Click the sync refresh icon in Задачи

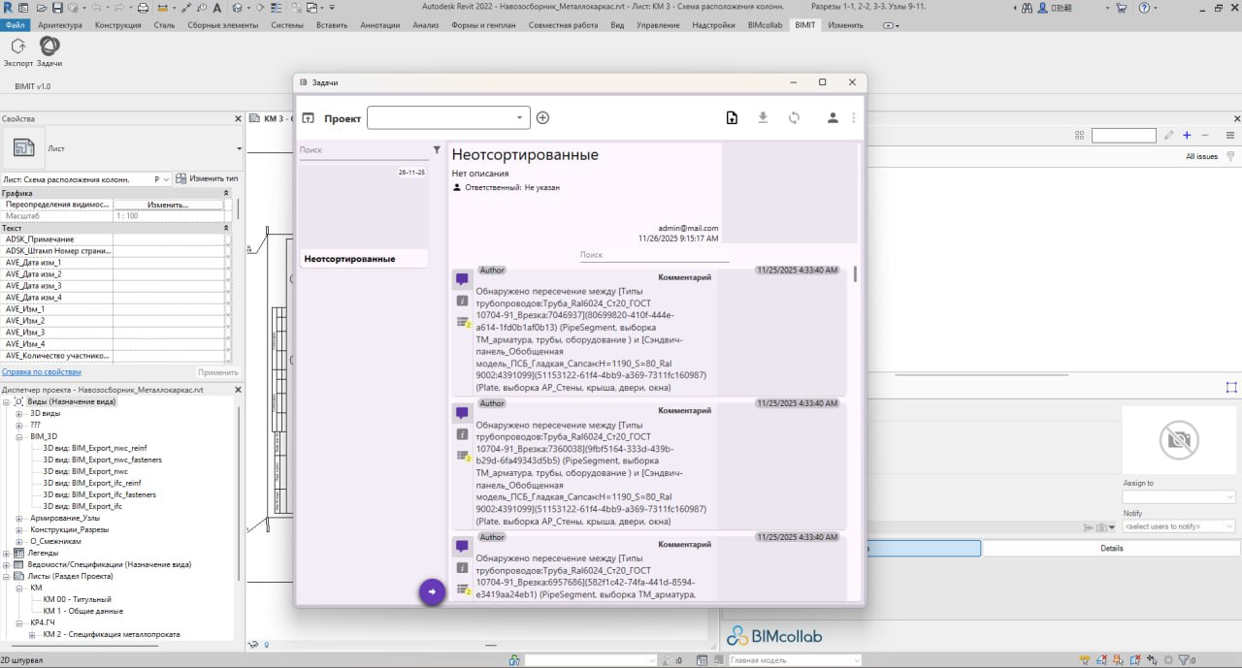pos(794,118)
